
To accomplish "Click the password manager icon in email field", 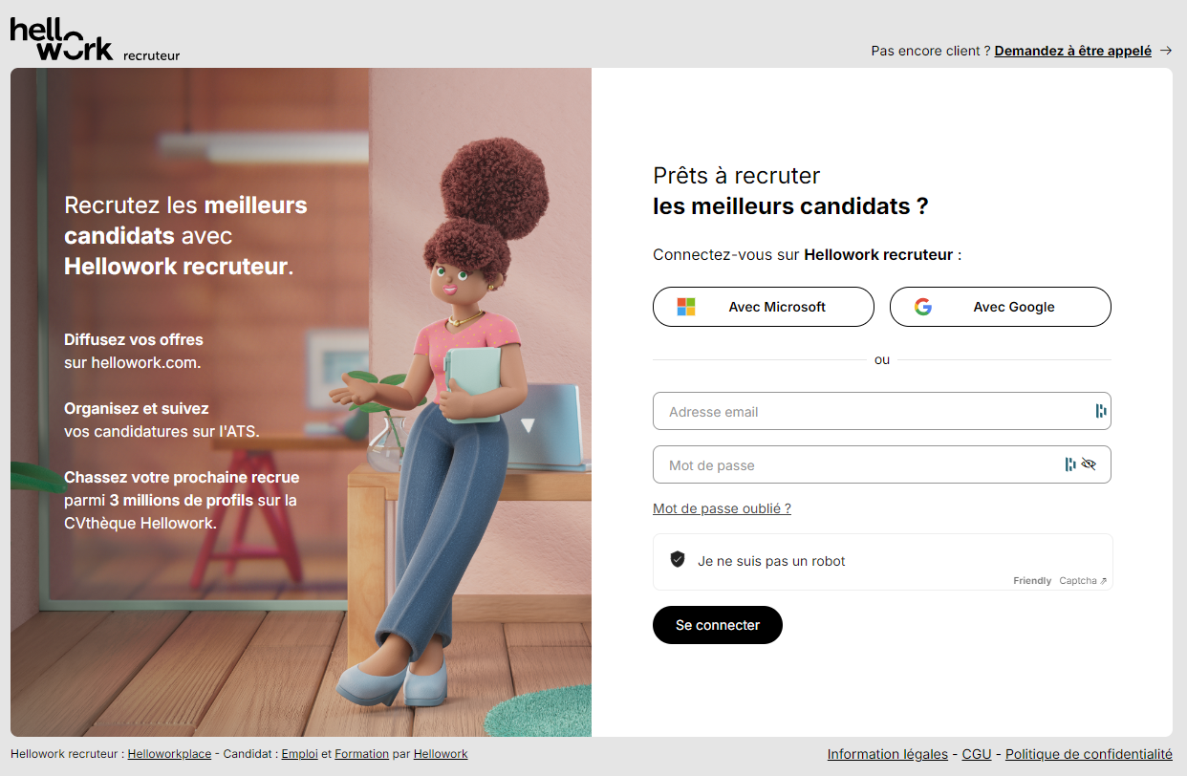I will [x=1100, y=411].
